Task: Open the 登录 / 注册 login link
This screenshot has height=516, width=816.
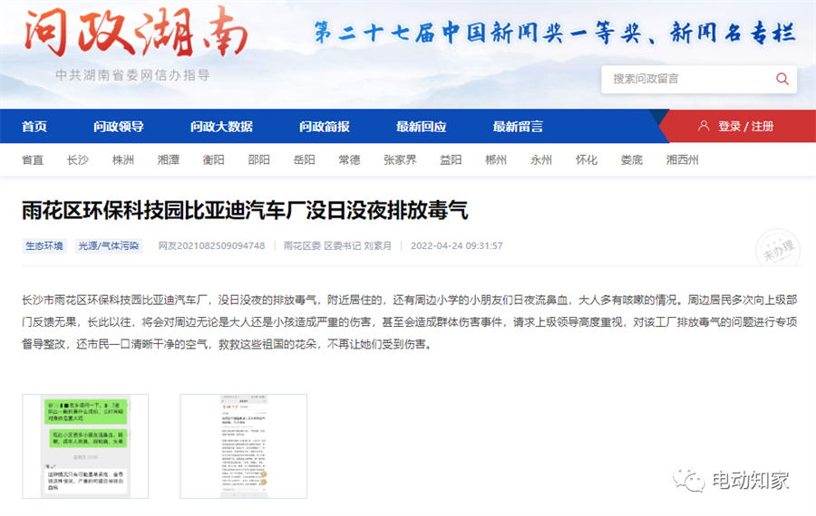Action: (x=746, y=126)
